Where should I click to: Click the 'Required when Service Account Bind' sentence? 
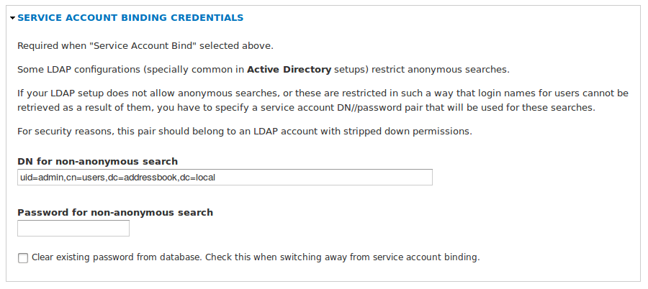[145, 46]
